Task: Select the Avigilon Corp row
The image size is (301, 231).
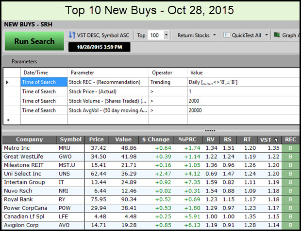Action: [x=150, y=225]
